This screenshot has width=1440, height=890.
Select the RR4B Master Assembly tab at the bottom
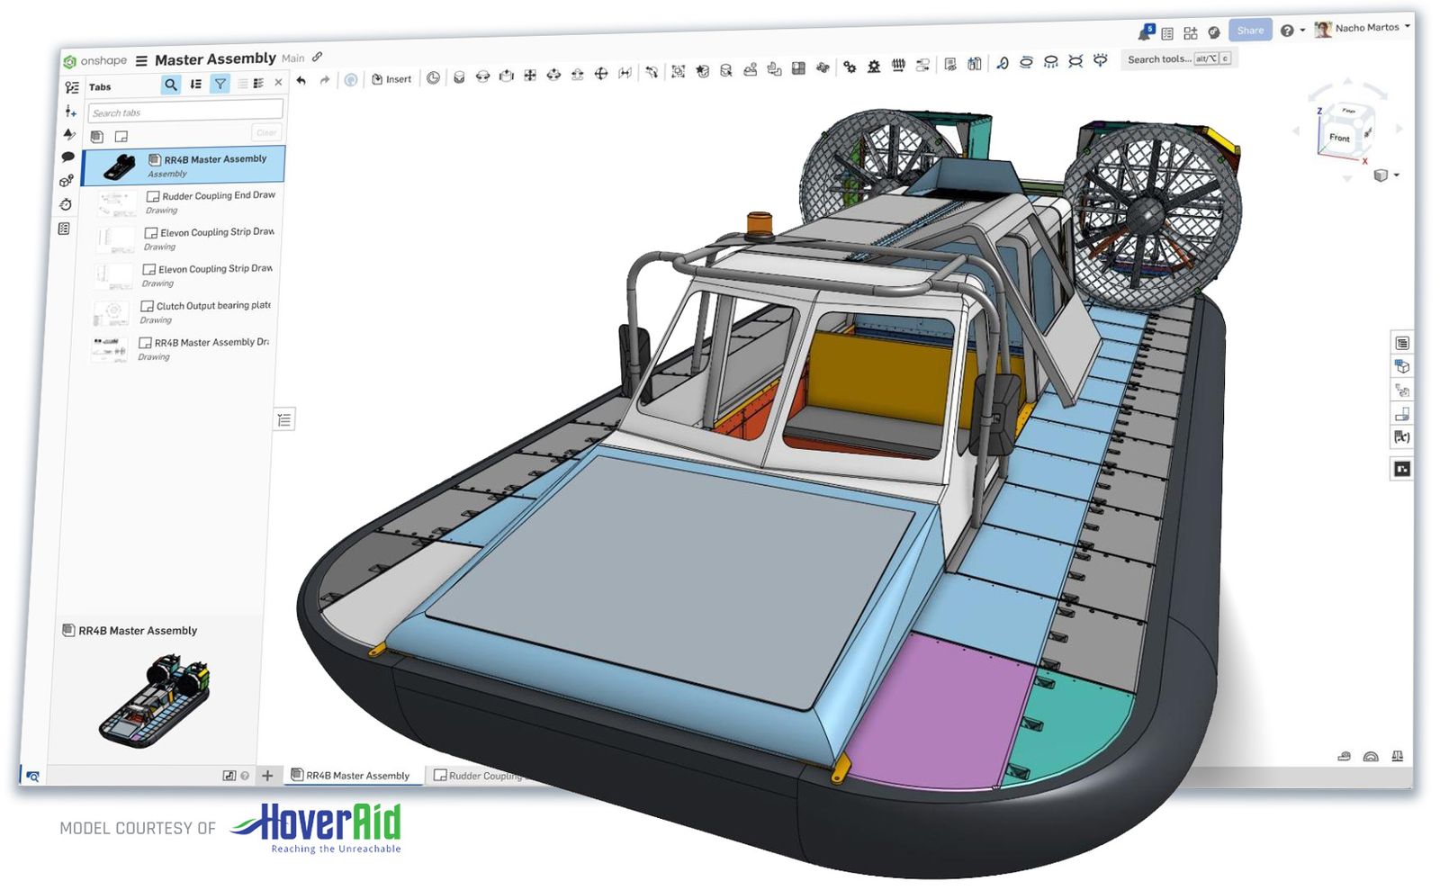pyautogui.click(x=354, y=775)
